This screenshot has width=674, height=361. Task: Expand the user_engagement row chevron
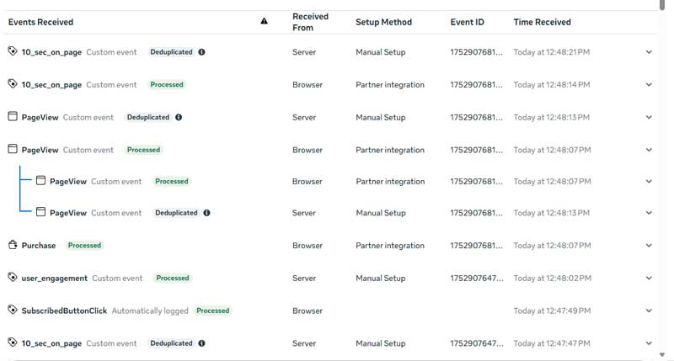[649, 279]
